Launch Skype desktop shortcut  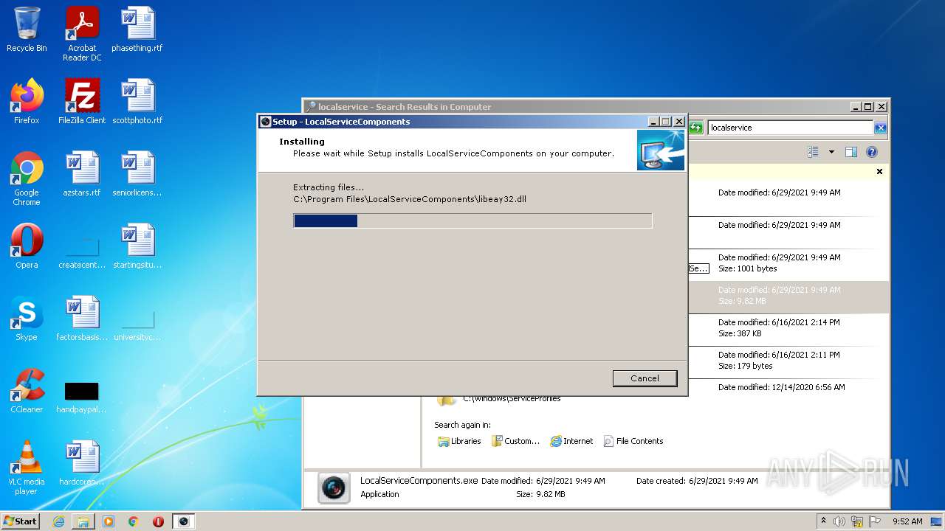pos(27,319)
